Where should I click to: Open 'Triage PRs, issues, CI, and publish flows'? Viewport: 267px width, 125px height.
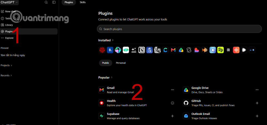point(213,105)
